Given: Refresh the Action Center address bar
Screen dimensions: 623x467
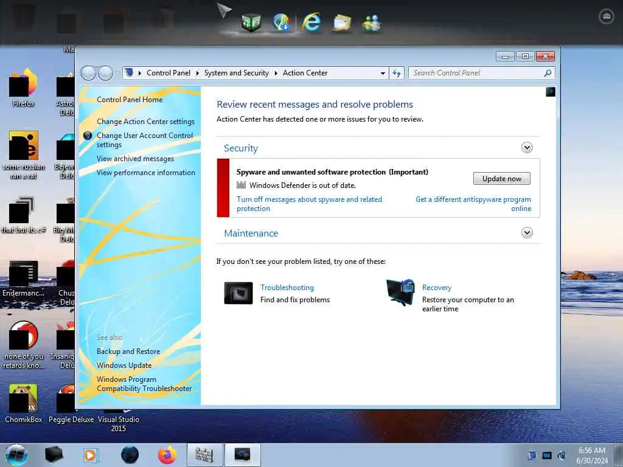Looking at the screenshot, I should (x=397, y=73).
